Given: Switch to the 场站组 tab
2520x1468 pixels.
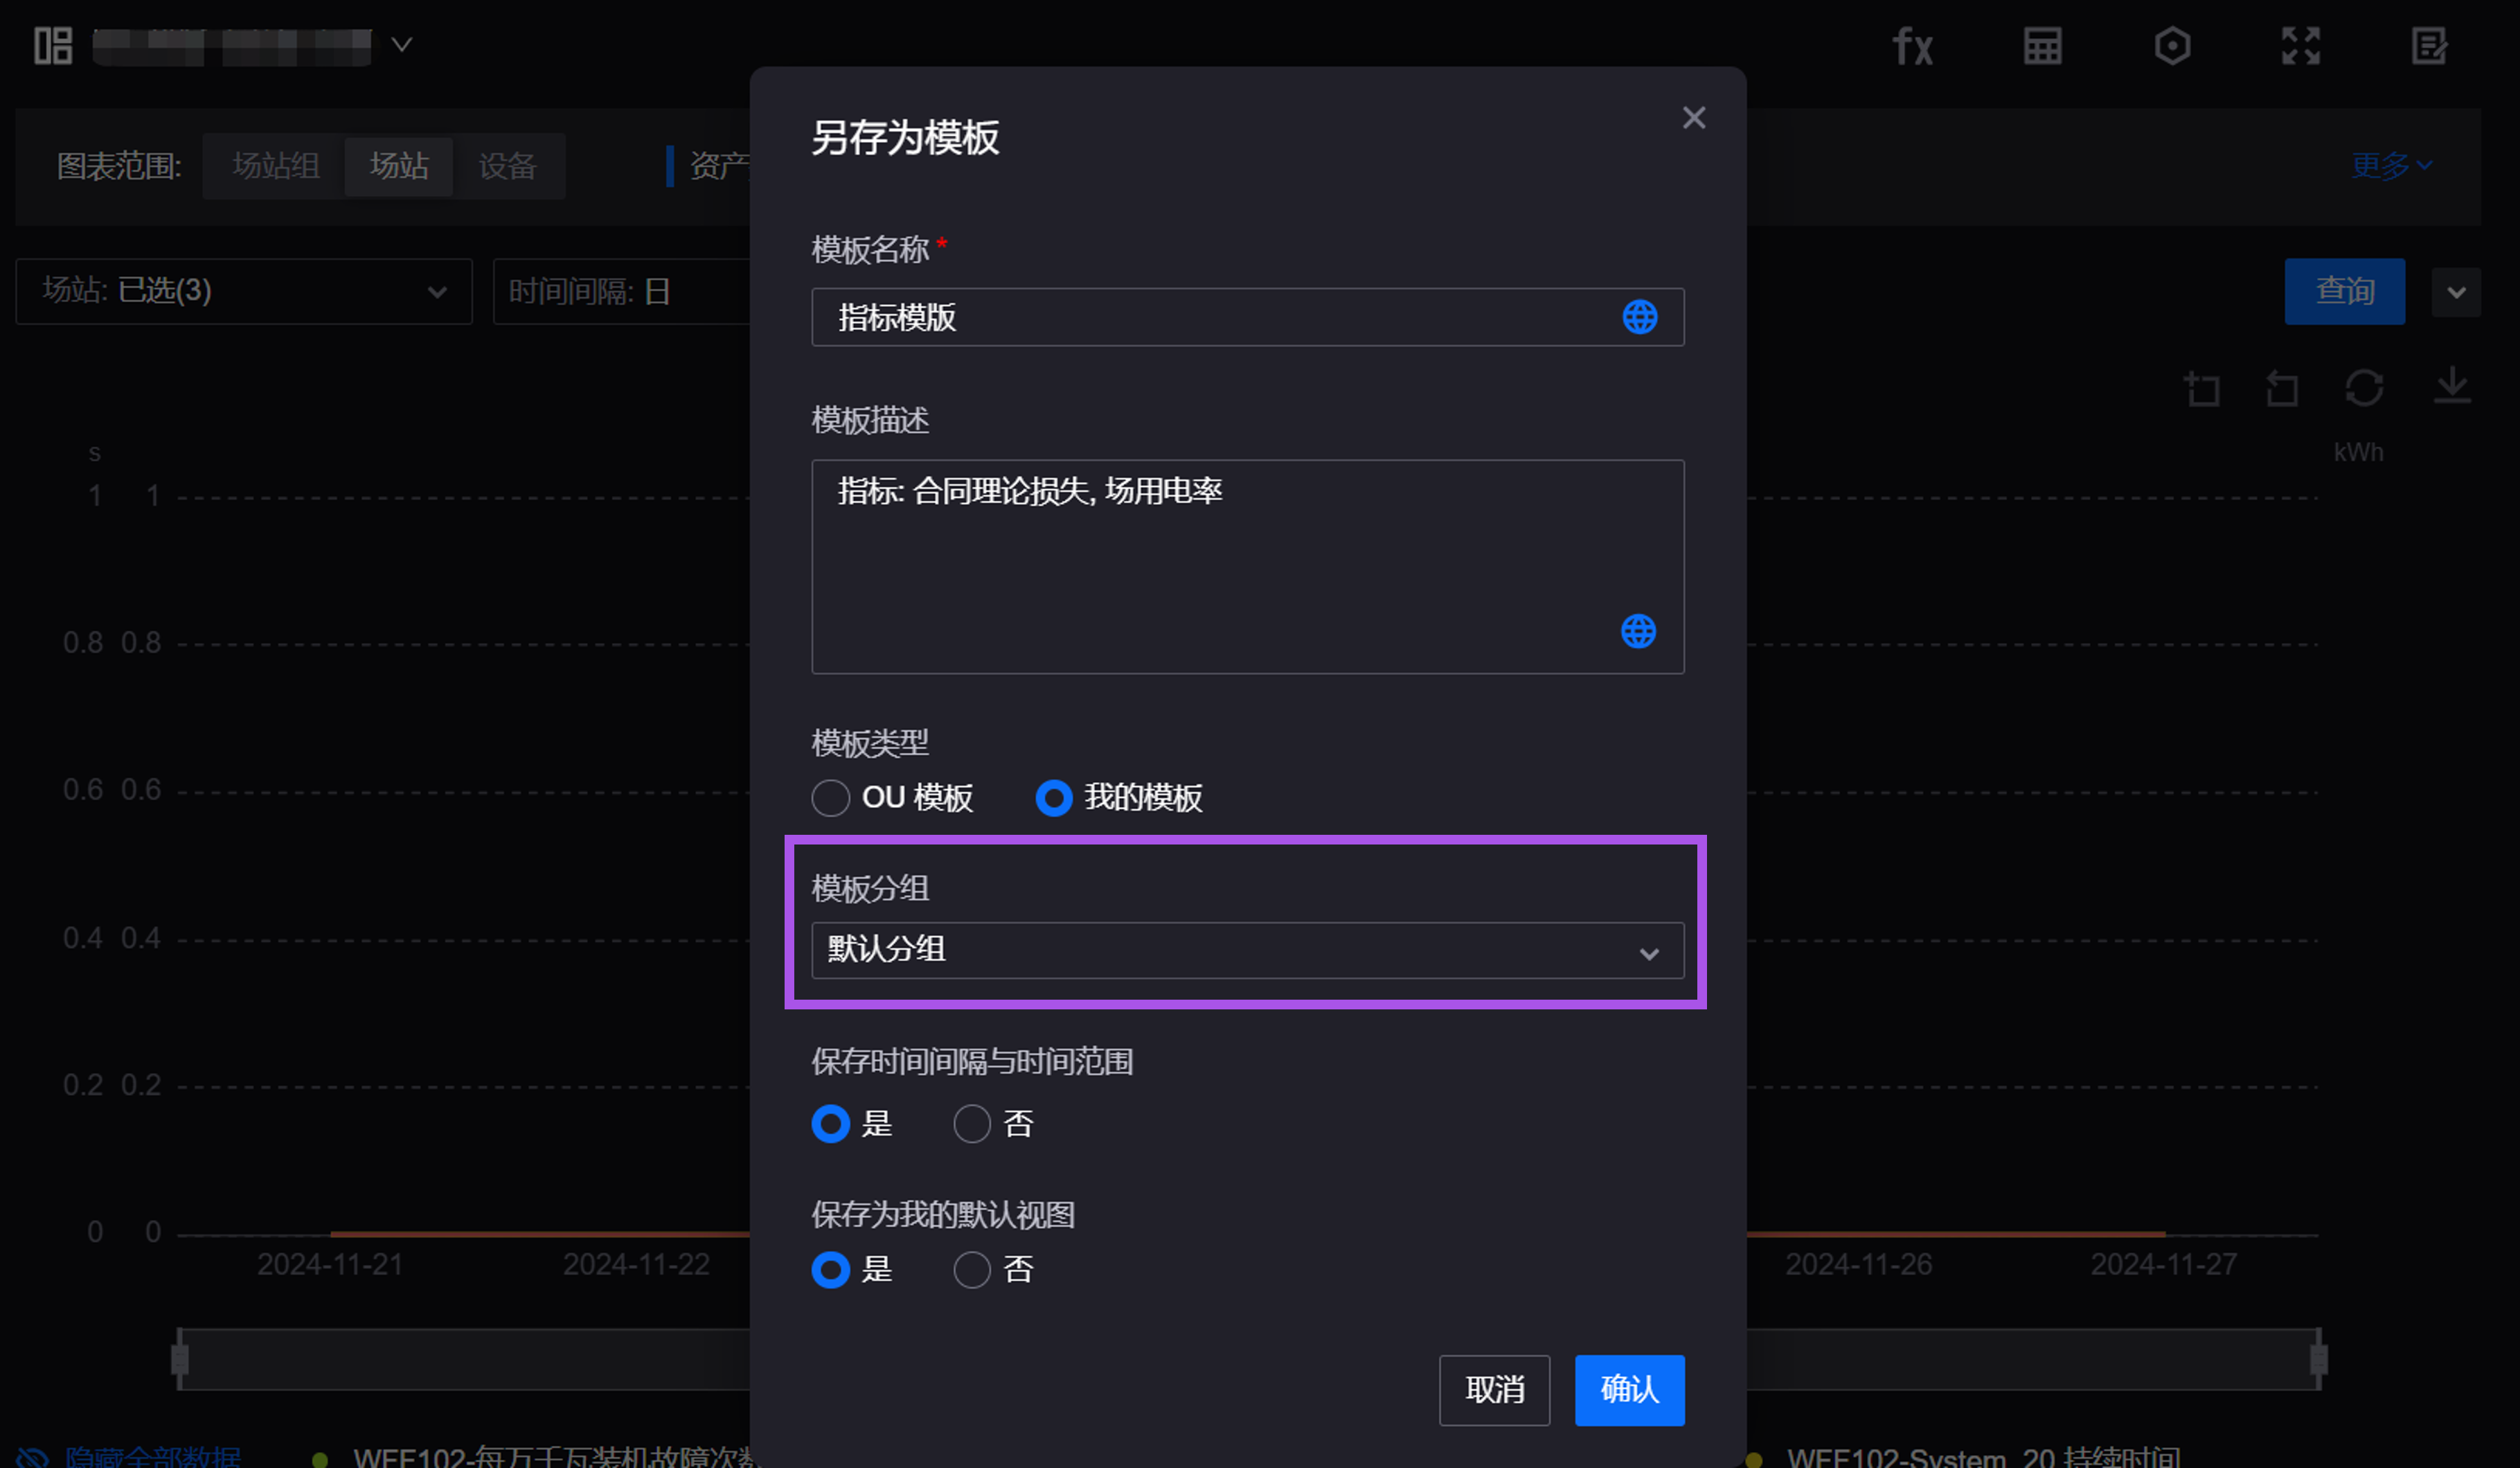Looking at the screenshot, I should [276, 165].
